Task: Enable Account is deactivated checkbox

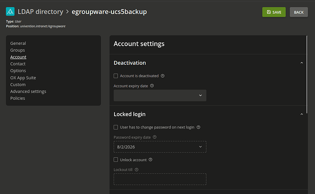Action: point(116,76)
